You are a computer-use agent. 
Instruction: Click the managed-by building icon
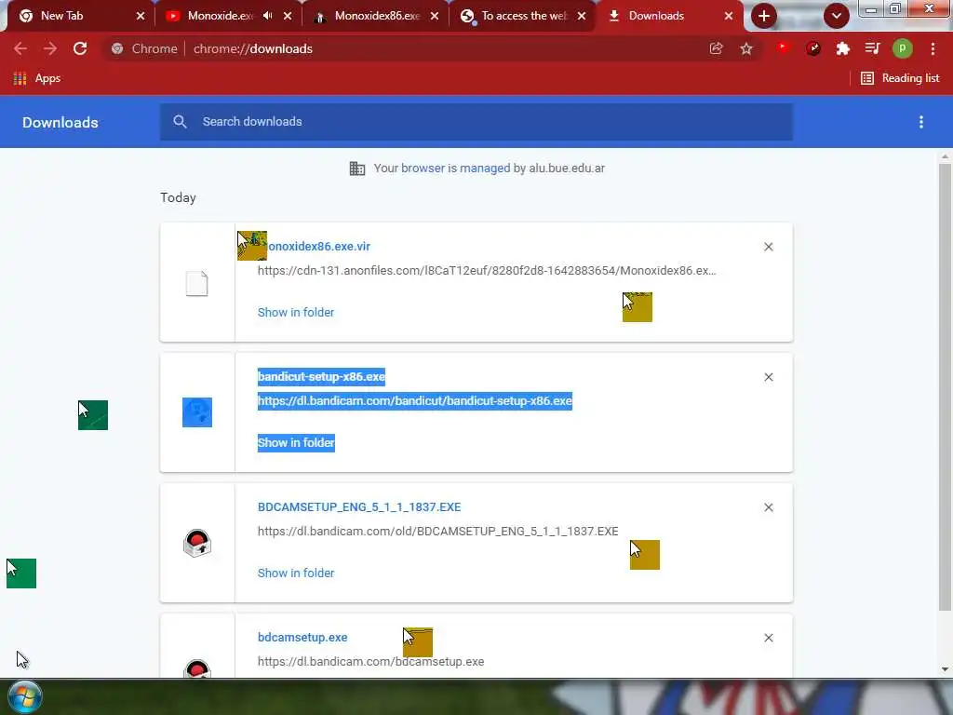357,169
